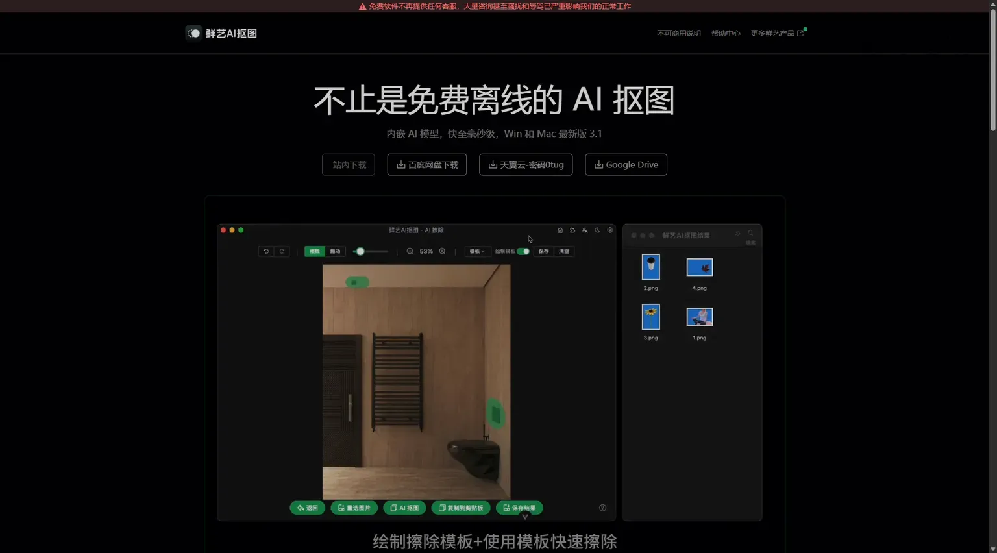The height and width of the screenshot is (553, 997).
Task: Open the 帮助中心 link
Action: (x=726, y=33)
